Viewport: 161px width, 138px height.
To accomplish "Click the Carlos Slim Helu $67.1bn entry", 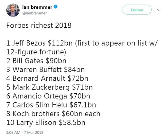I will (51, 105).
